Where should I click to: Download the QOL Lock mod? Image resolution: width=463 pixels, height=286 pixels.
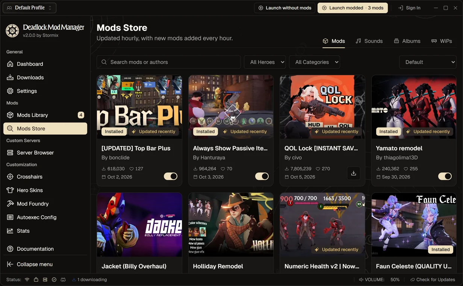(353, 173)
